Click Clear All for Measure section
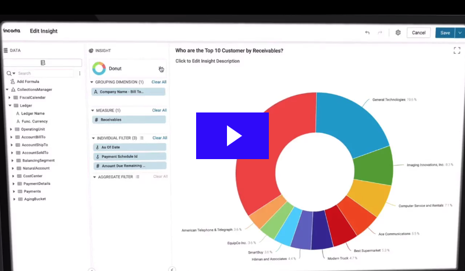 click(x=159, y=110)
